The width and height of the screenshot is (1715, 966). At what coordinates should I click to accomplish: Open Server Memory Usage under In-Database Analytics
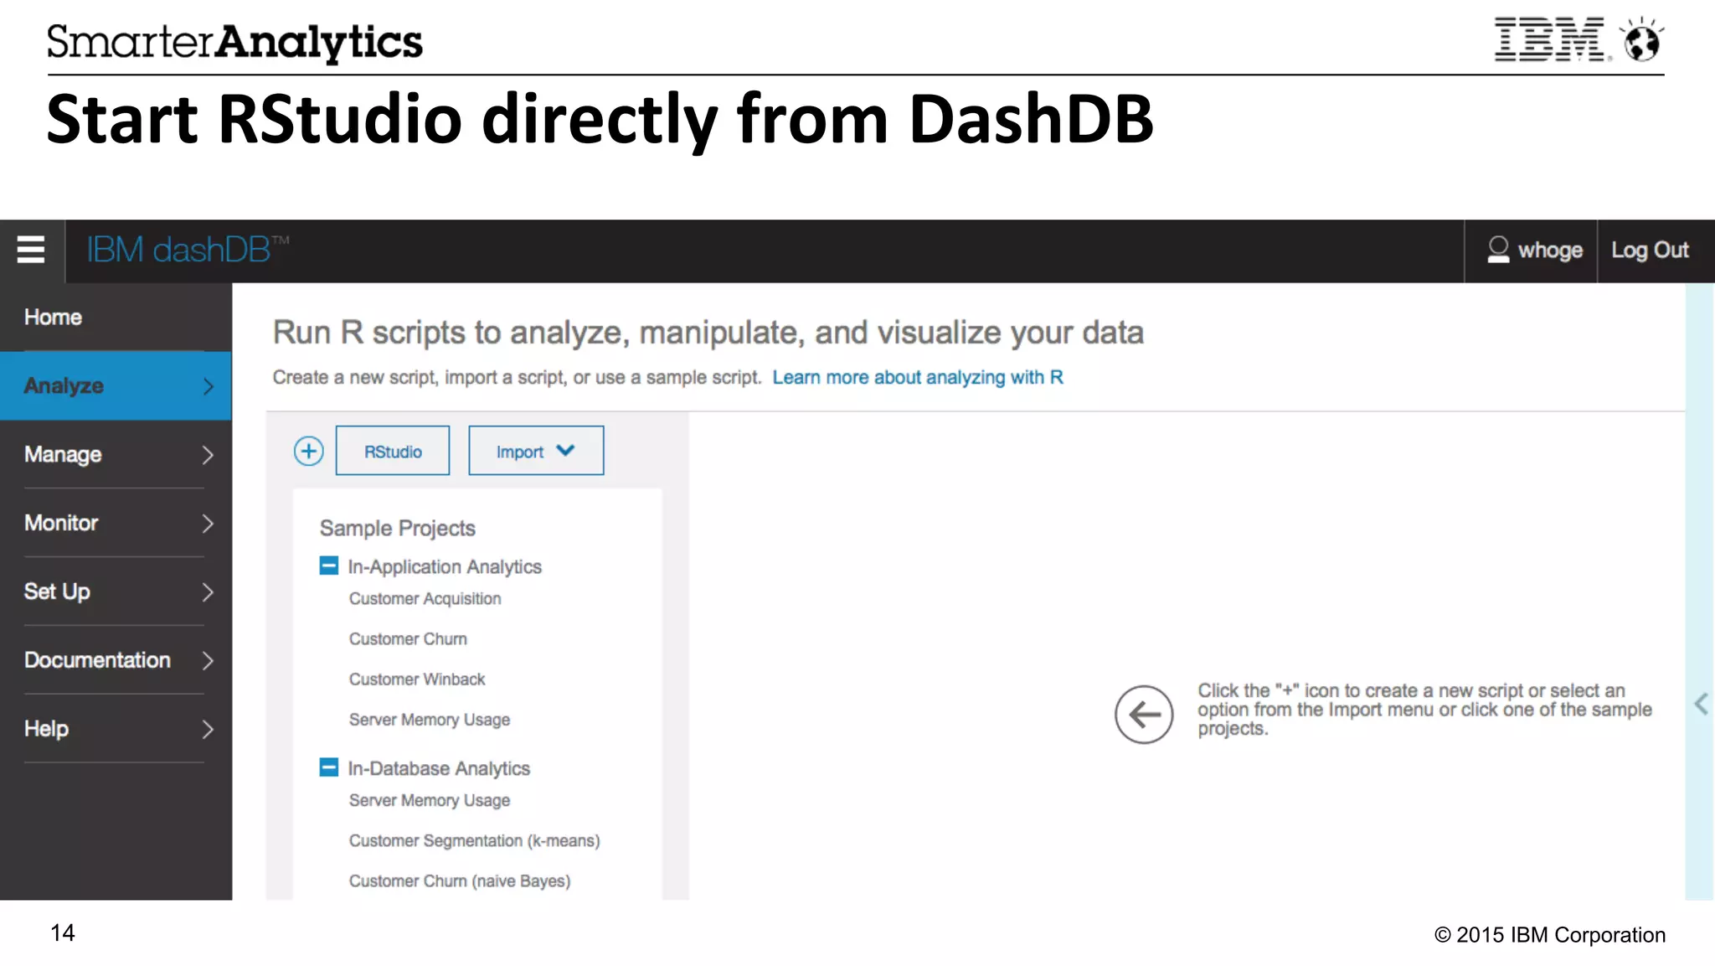point(430,800)
